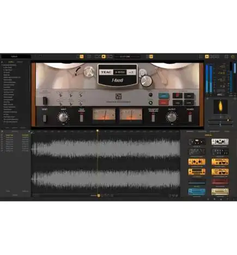This screenshot has width=237, height=255.
Task: Adjust the lower slider below the flame thumbnail
Action: pyautogui.click(x=221, y=125)
